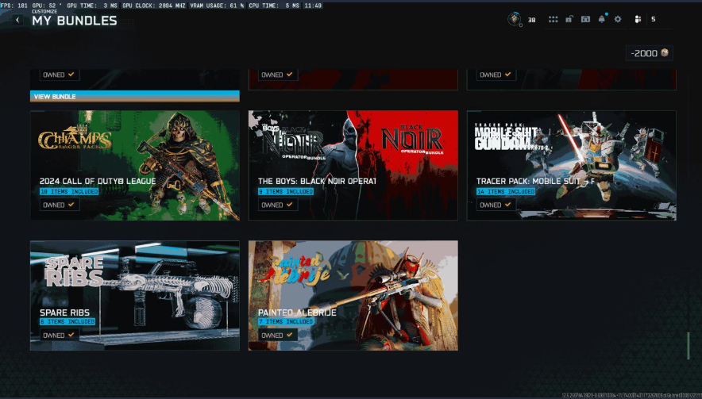Click the open padlock icon in header
This screenshot has height=399, width=702.
(x=569, y=19)
